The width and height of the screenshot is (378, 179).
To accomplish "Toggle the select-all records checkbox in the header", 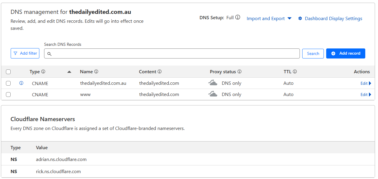I will click(8, 72).
